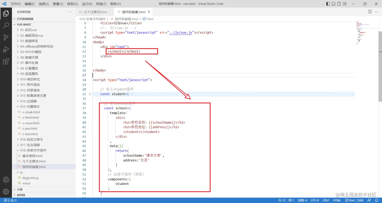Open the Run and Debug view icon
Image resolution: width=382 pixels, height=203 pixels.
tap(6, 49)
